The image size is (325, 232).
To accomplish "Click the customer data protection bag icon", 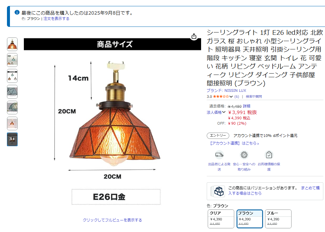I will click(269, 155).
